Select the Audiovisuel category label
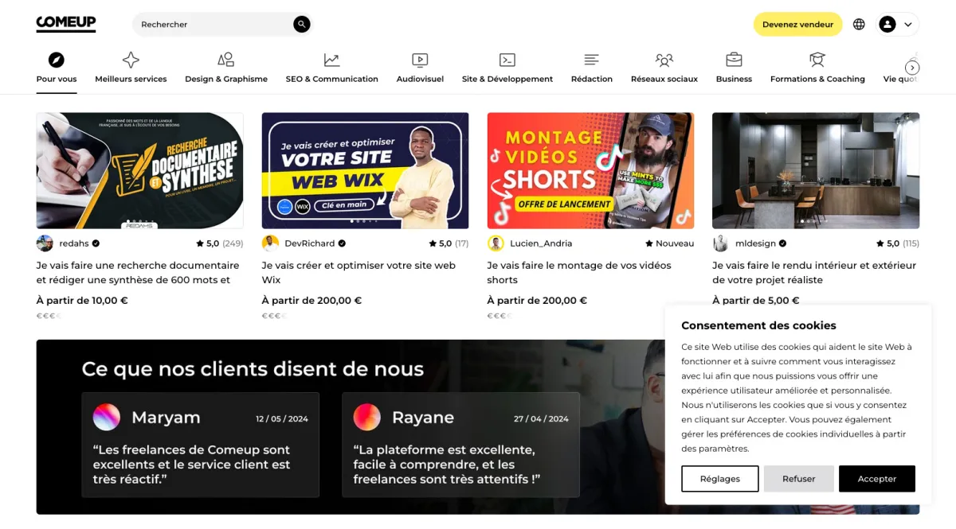The height and width of the screenshot is (529, 956). 420,79
